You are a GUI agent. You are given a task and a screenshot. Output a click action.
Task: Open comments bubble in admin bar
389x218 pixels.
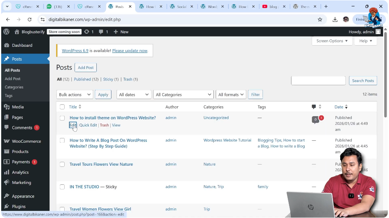click(x=101, y=32)
